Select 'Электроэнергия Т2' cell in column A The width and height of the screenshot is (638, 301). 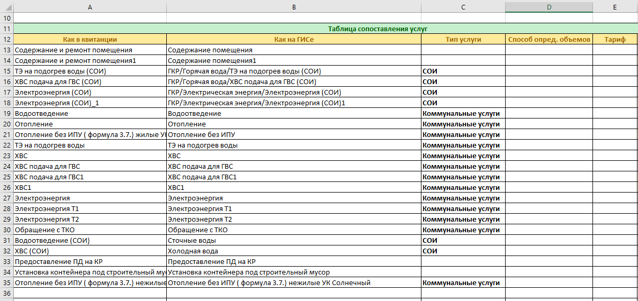[x=90, y=219]
